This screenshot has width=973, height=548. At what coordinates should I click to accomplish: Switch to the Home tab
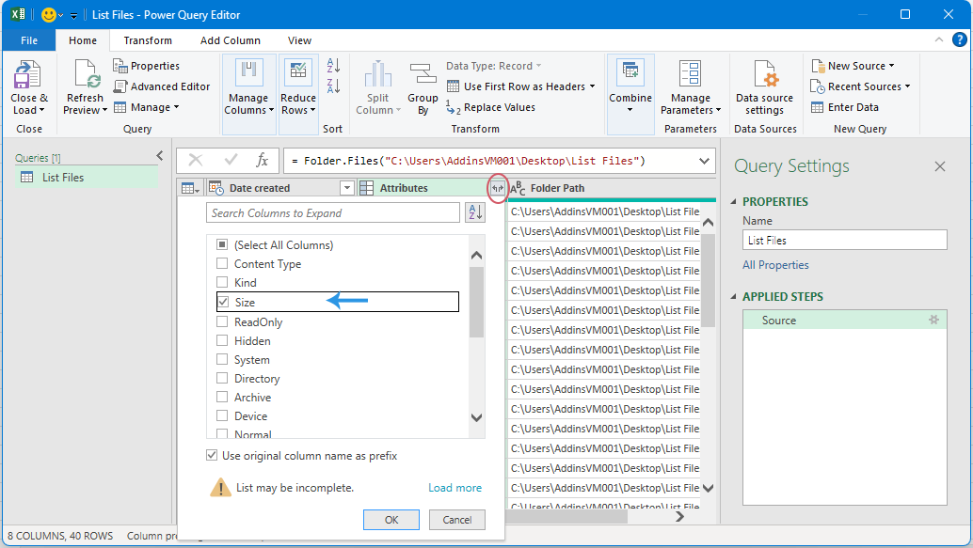(83, 40)
